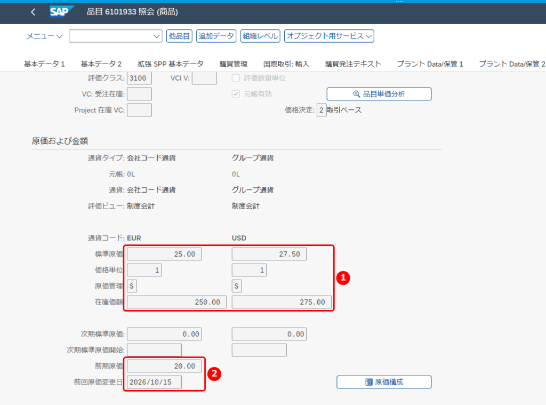Click the EUR 在庫価額 field 250.00
The width and height of the screenshot is (546, 405).
tap(177, 302)
